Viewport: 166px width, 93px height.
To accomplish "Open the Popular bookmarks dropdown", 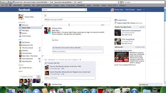I will point(123,5).
